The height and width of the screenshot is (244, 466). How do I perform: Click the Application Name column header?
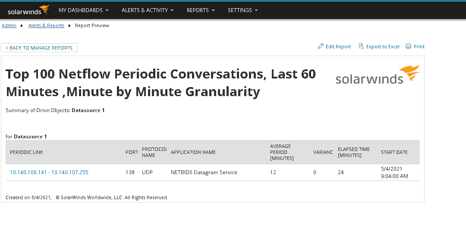tap(193, 152)
